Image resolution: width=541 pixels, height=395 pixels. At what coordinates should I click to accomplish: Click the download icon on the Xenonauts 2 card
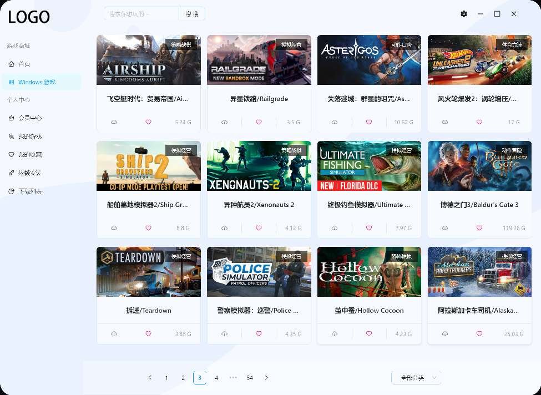pos(225,228)
